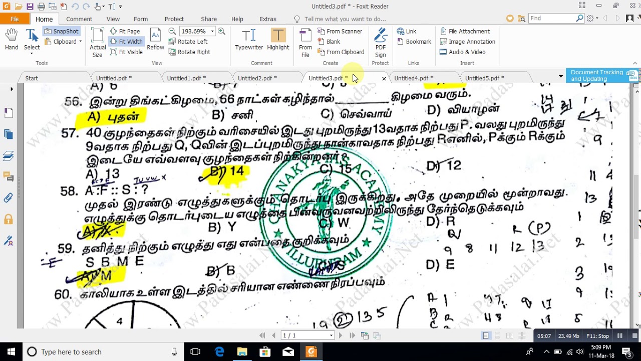Image resolution: width=641 pixels, height=361 pixels.
Task: Toggle the Highlight tool
Action: 278,40
